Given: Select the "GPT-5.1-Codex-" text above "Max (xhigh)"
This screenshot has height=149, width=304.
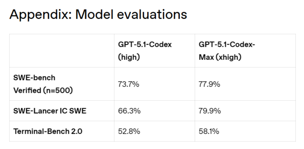Looking at the screenshot, I should pyautogui.click(x=227, y=45).
